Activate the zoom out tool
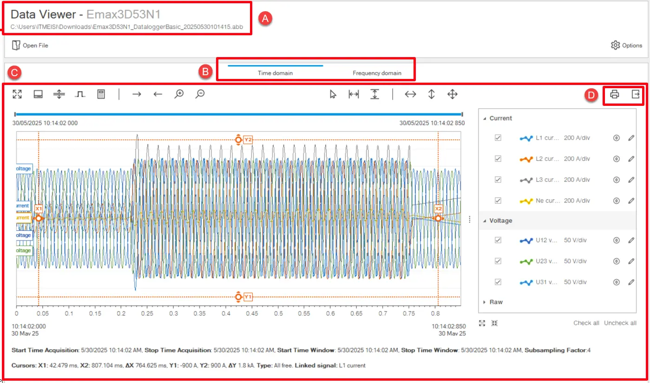The image size is (650, 383). (x=200, y=94)
